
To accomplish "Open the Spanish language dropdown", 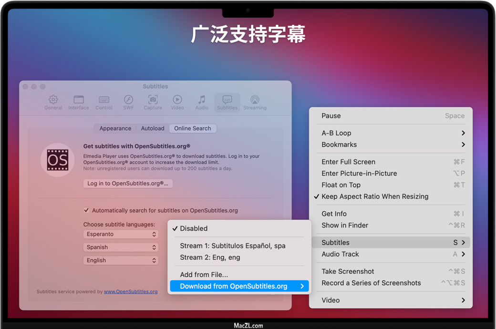I will 121,247.
